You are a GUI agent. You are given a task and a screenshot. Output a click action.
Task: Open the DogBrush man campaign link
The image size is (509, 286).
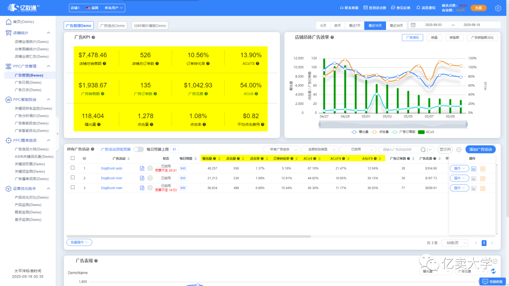111,188
